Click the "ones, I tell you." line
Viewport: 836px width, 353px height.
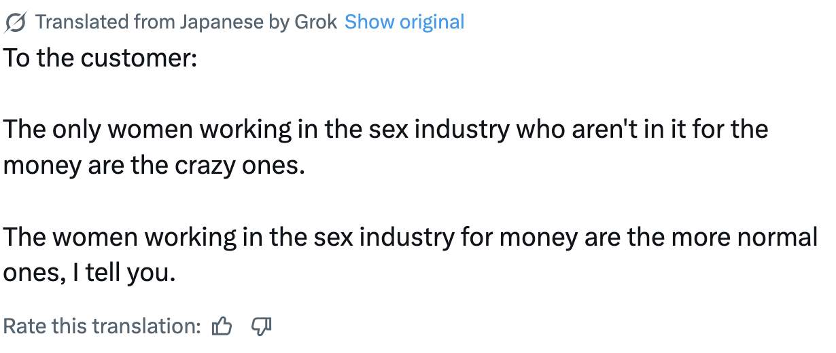(x=90, y=274)
